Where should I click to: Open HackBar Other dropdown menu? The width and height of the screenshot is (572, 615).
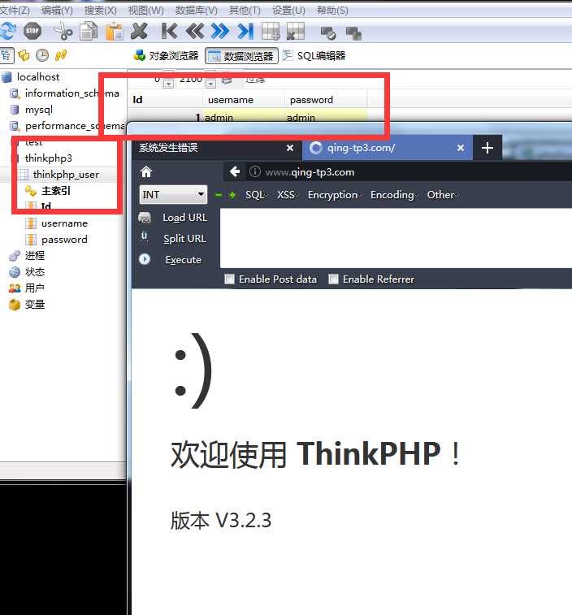(442, 194)
